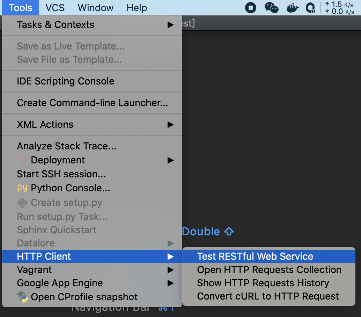
Task: Open the VCS menu
Action: pos(55,8)
